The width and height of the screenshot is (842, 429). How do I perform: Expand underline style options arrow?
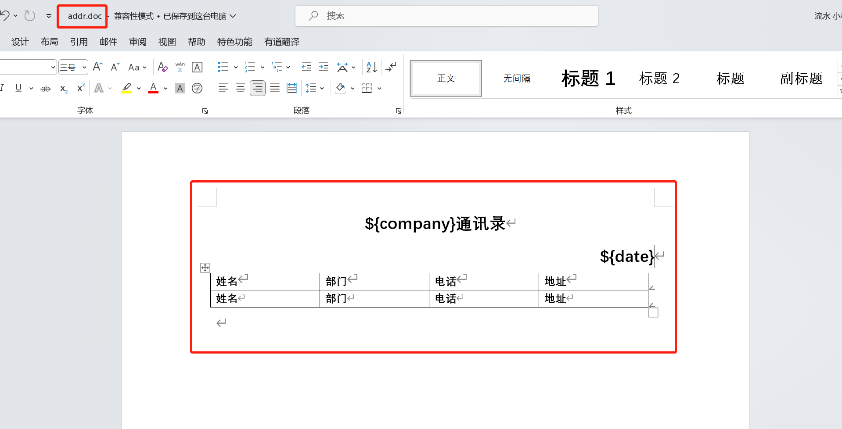[x=31, y=88]
